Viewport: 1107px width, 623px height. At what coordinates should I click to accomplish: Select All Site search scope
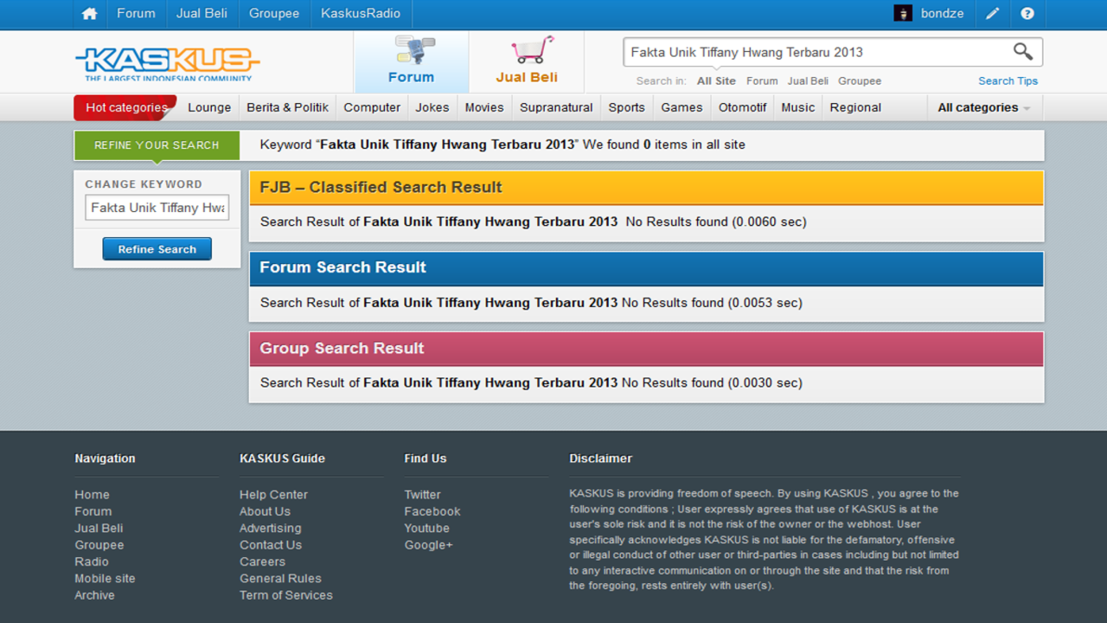point(716,81)
